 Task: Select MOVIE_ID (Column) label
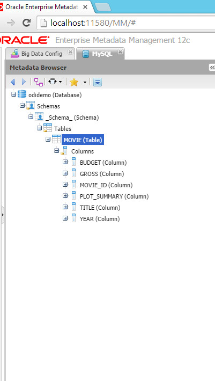click(106, 185)
